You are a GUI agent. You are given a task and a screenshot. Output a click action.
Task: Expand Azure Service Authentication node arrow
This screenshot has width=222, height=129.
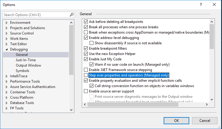7,87
